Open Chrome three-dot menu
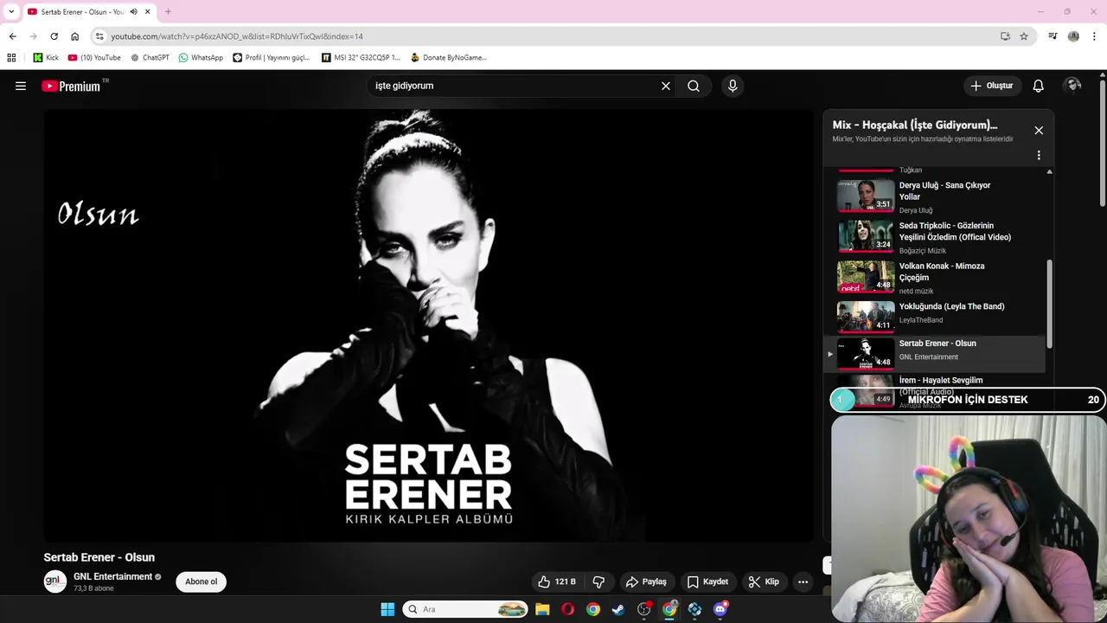 click(1095, 36)
